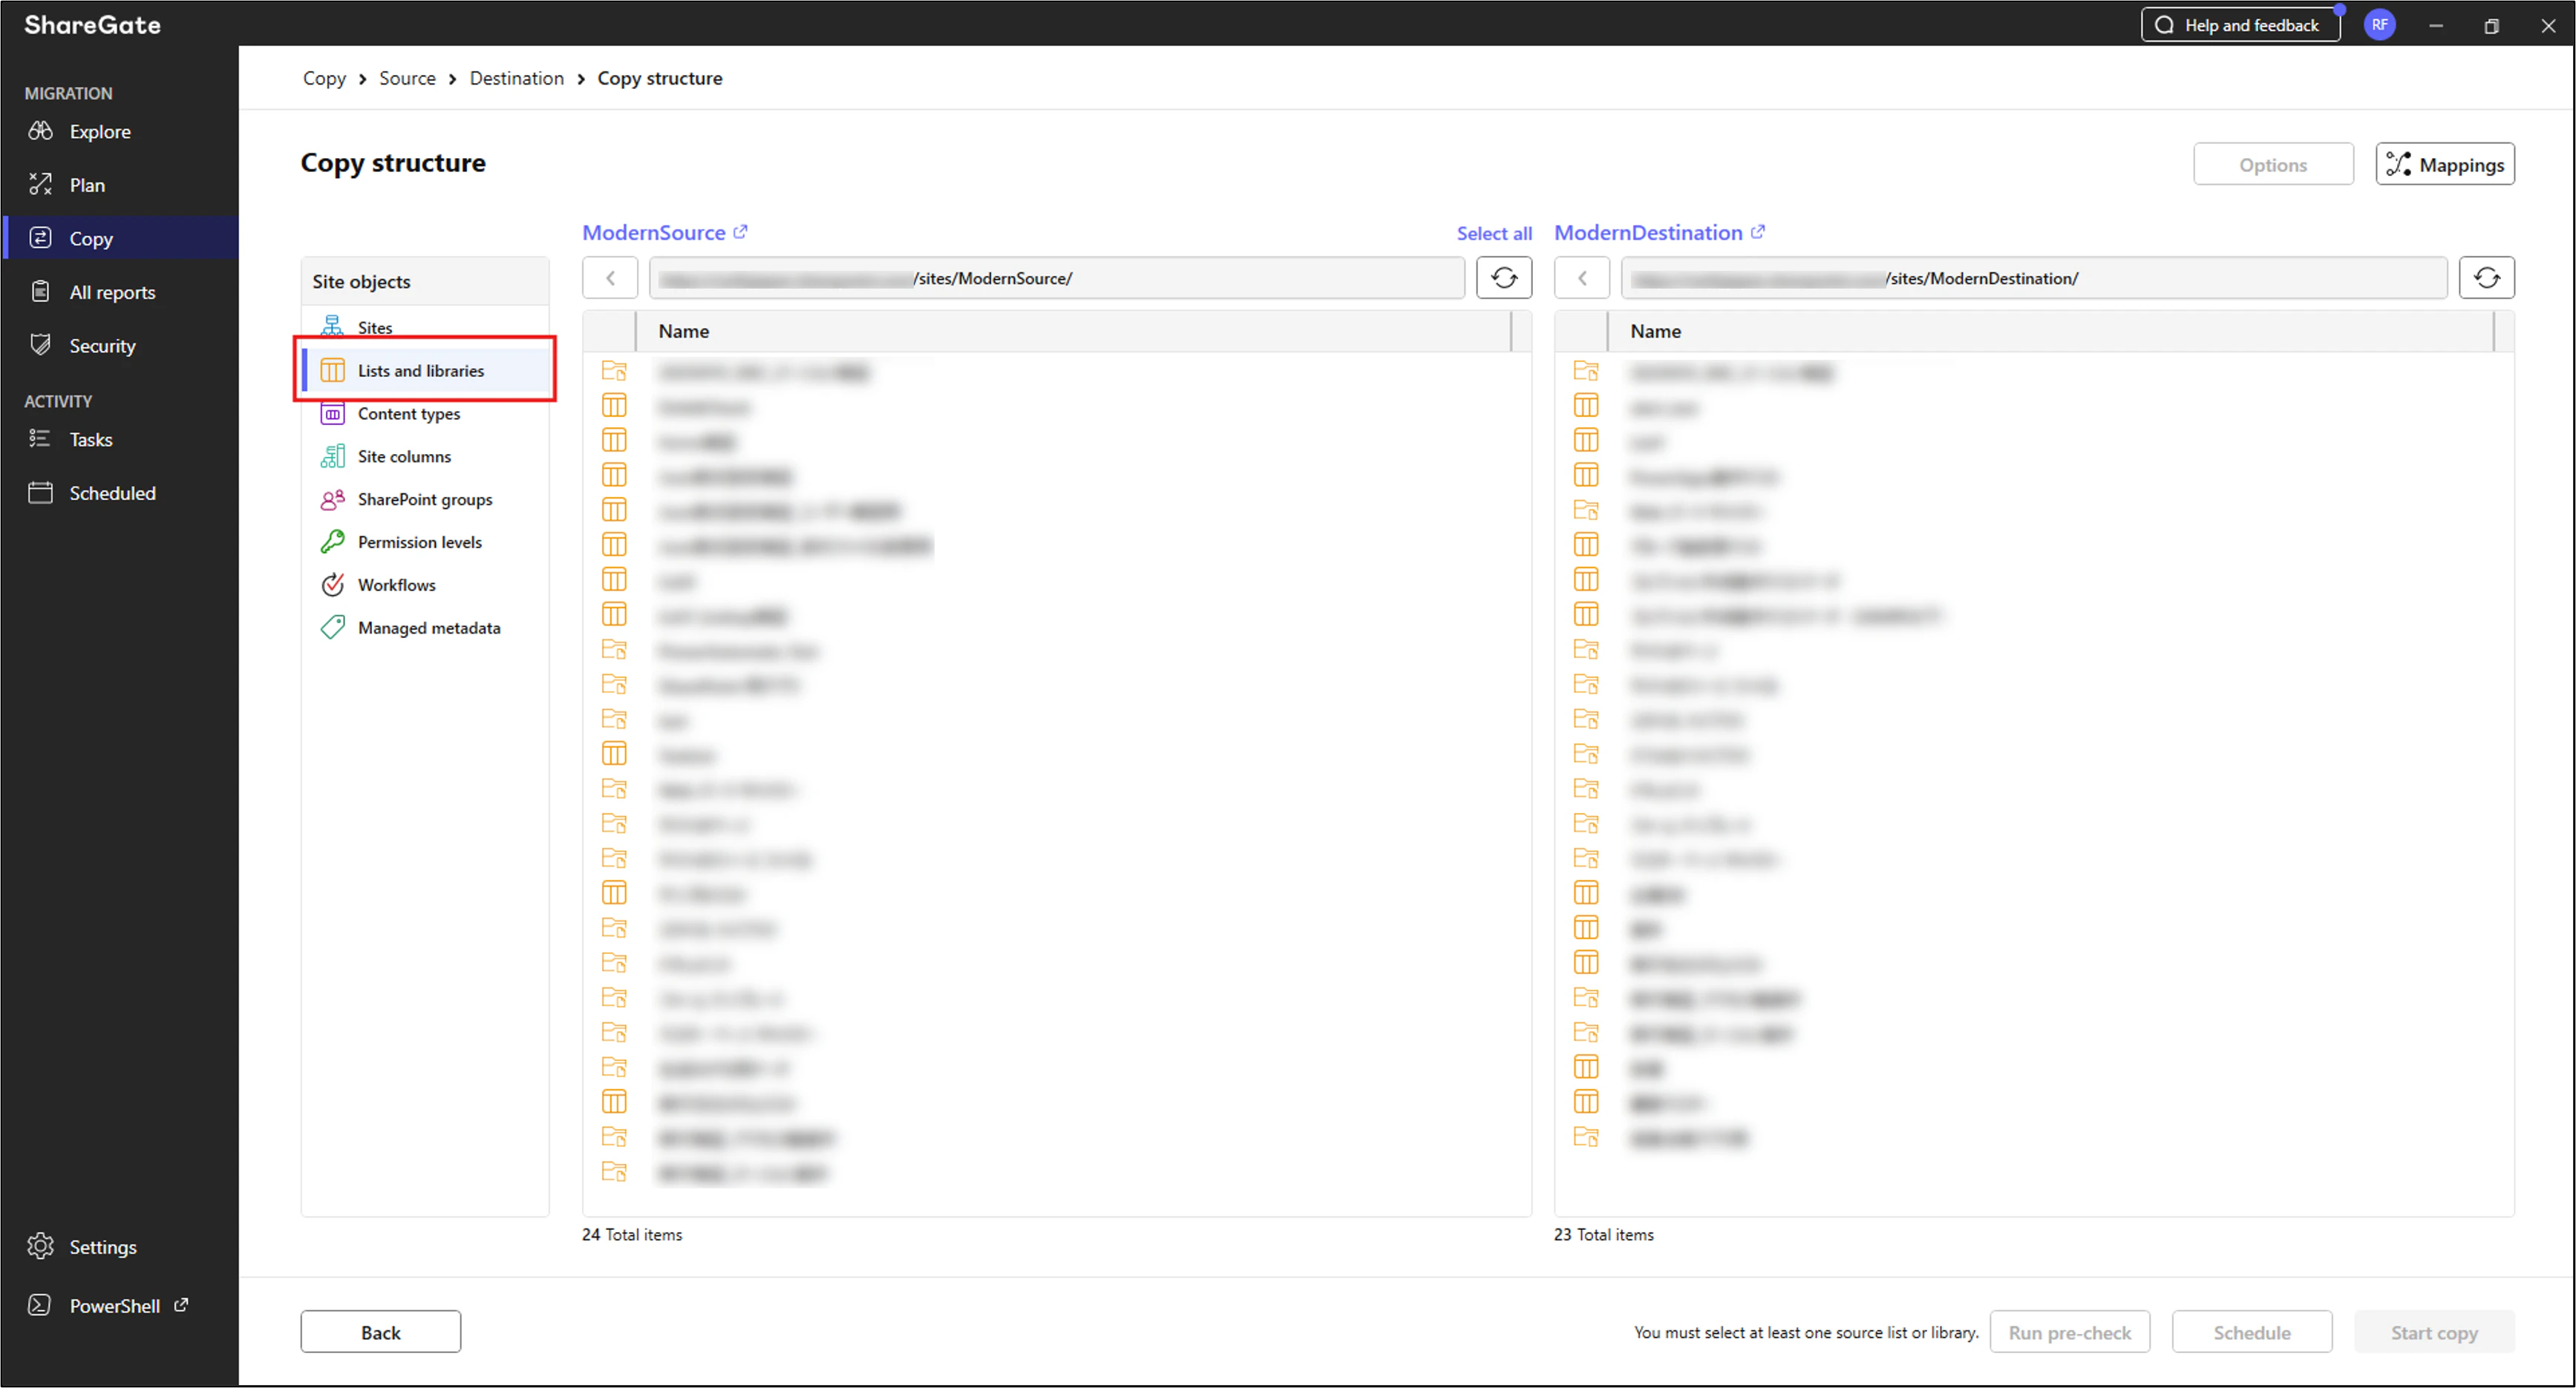Go to Security in sidebar
The height and width of the screenshot is (1388, 2576).
(102, 346)
